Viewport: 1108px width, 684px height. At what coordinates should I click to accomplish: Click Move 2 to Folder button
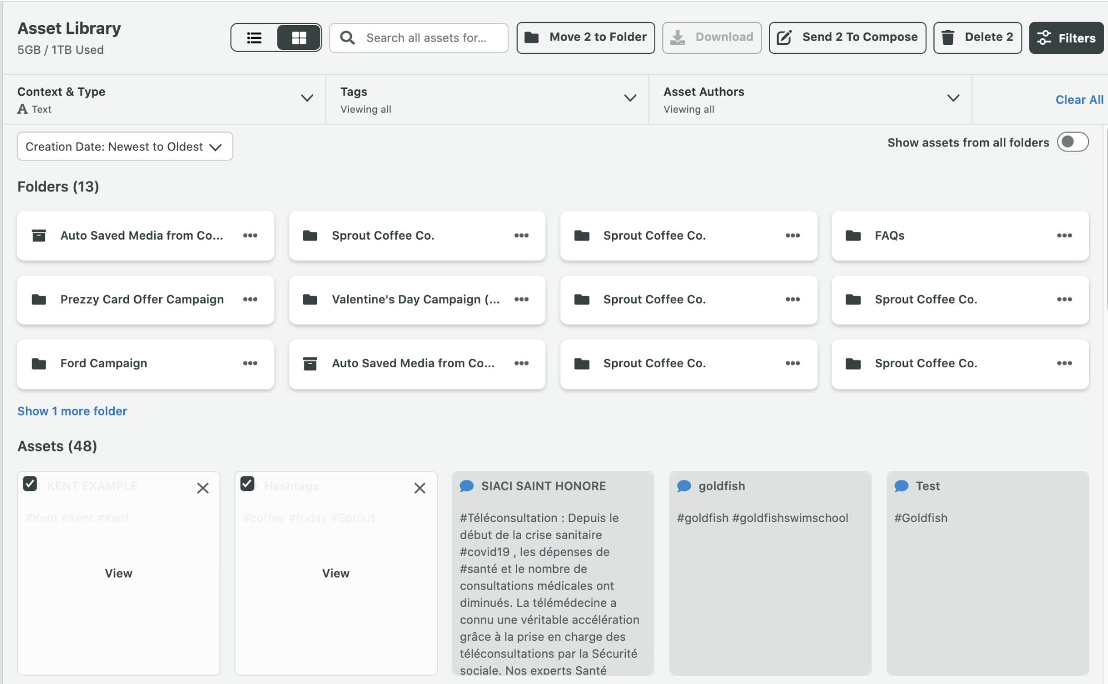coord(585,38)
